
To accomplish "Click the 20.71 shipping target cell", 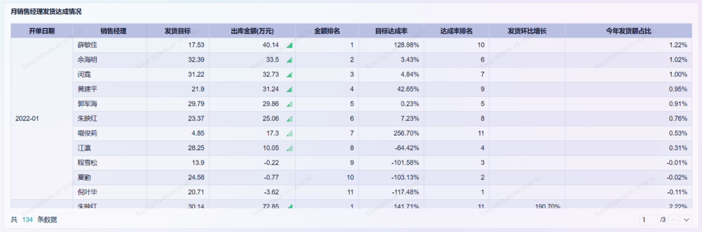I will [x=178, y=192].
